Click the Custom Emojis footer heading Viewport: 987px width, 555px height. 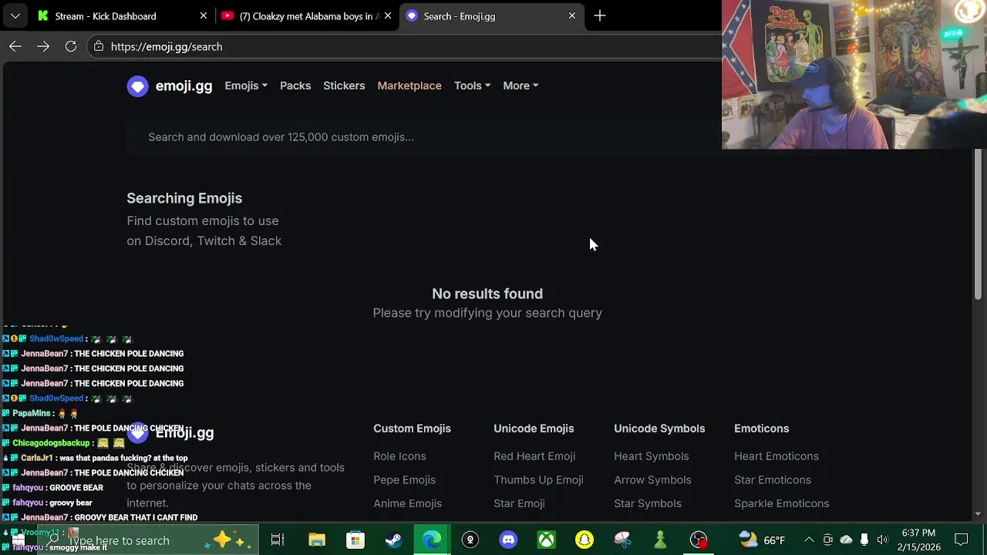coord(412,429)
